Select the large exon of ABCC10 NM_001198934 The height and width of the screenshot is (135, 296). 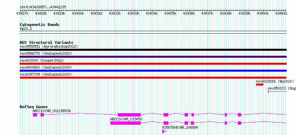129,115
